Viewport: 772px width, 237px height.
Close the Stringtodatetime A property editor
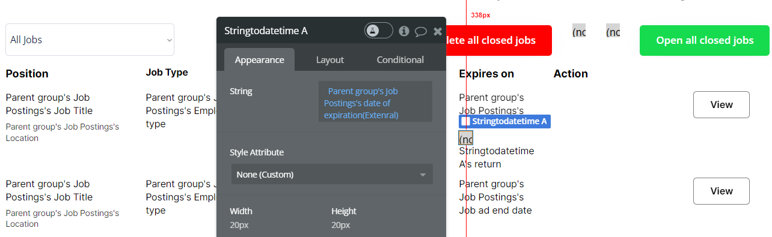point(438,31)
